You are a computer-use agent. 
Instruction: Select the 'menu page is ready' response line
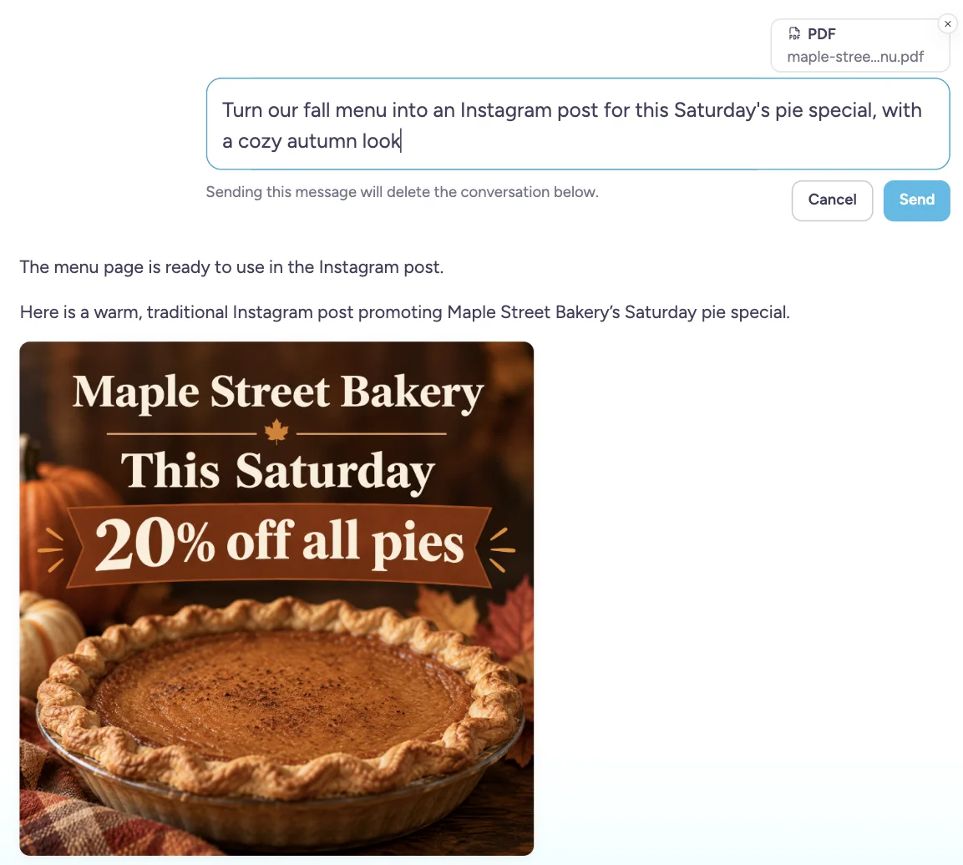(231, 267)
